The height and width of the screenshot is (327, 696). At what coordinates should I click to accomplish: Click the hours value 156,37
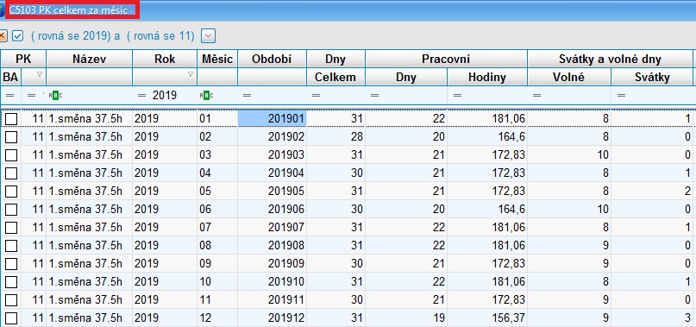point(508,318)
